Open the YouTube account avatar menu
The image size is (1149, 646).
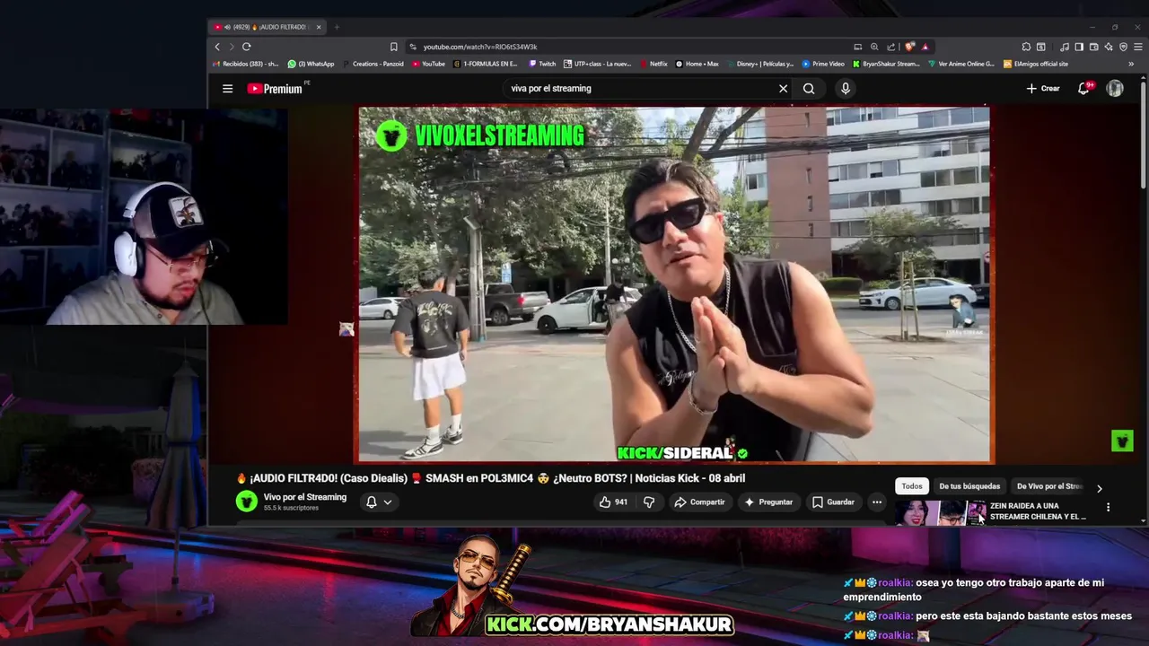click(1115, 88)
